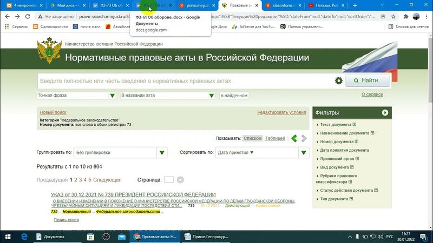Go to the Следующая results page

(x=107, y=180)
